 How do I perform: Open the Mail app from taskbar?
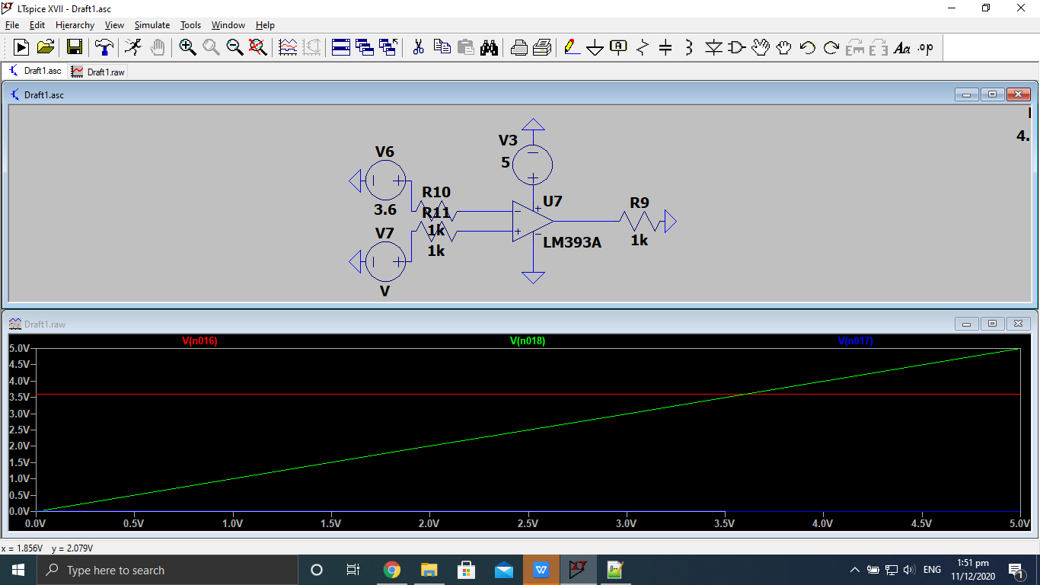tap(503, 570)
